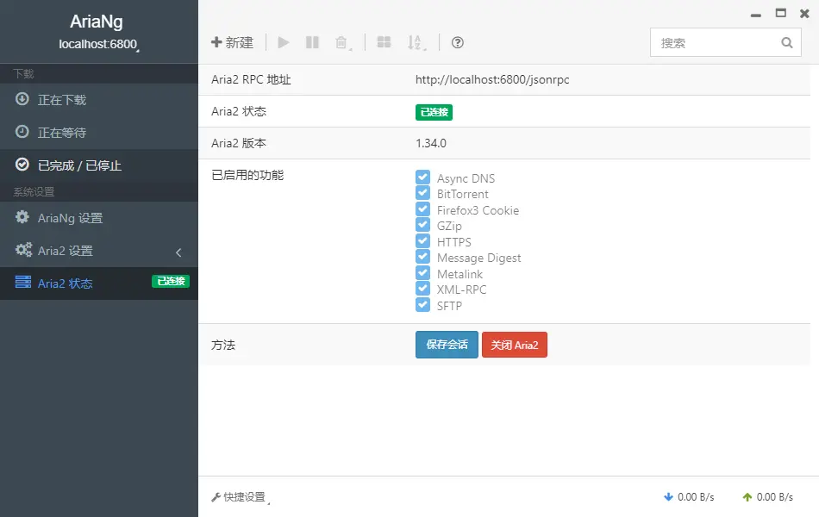Toggle BitTorrent checkbox
The height and width of the screenshot is (517, 819).
tap(423, 193)
